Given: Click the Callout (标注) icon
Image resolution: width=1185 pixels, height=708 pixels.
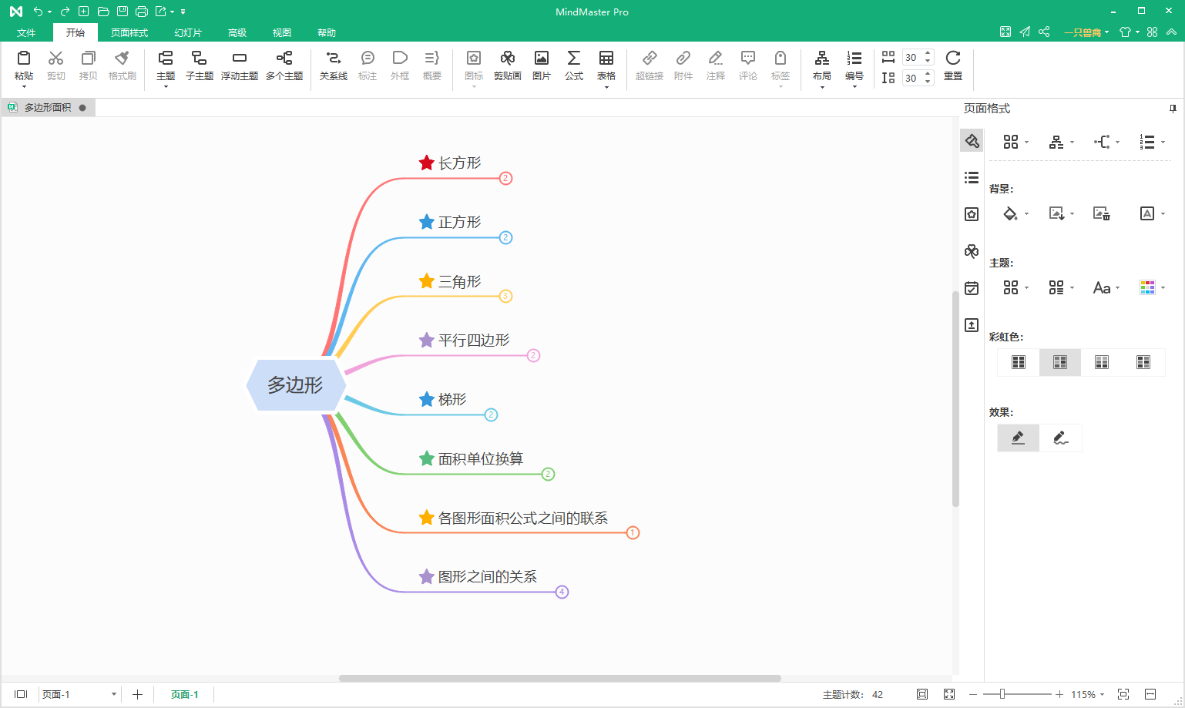Looking at the screenshot, I should pyautogui.click(x=368, y=59).
